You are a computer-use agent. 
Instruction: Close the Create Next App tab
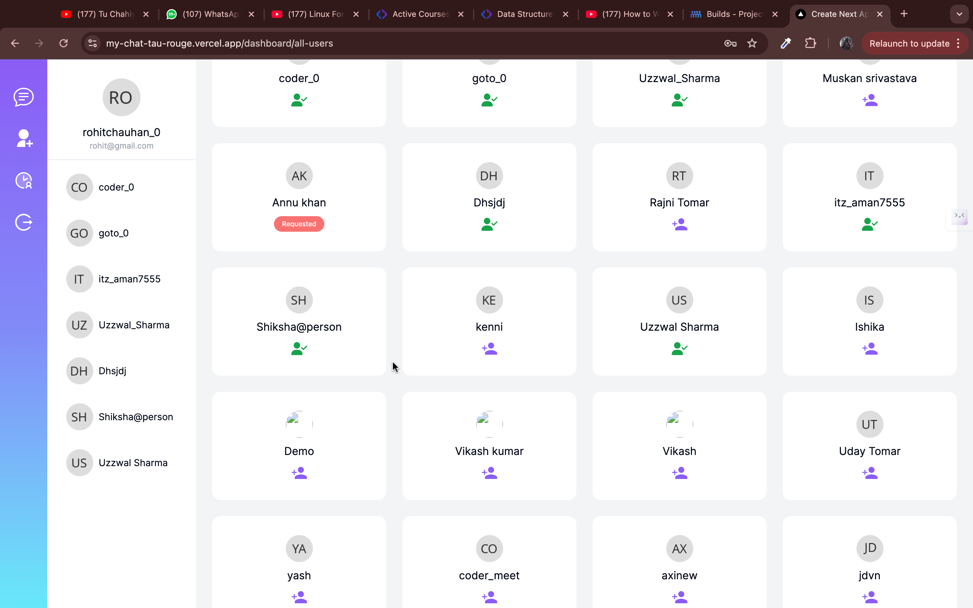point(880,14)
